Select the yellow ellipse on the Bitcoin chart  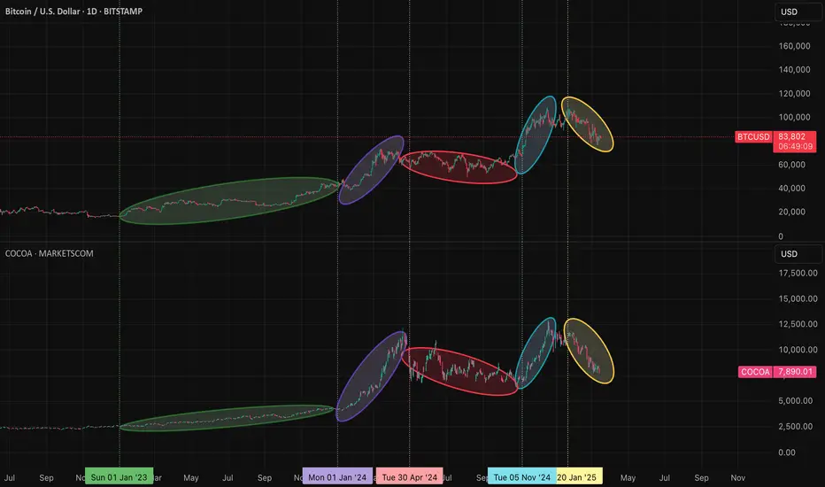pyautogui.click(x=589, y=124)
